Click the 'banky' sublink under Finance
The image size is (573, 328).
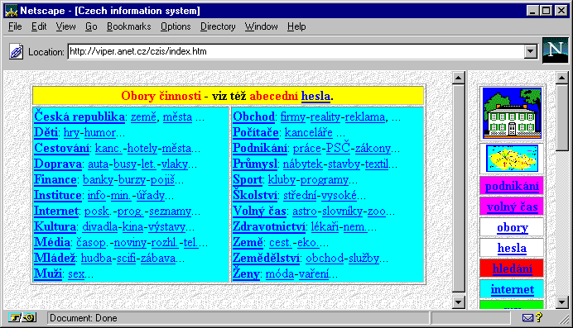[x=98, y=179]
